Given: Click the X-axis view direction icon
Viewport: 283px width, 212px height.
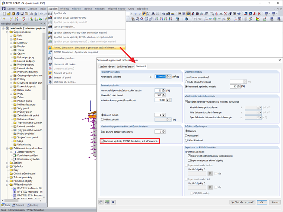Looking at the screenshot, I should (157, 19).
